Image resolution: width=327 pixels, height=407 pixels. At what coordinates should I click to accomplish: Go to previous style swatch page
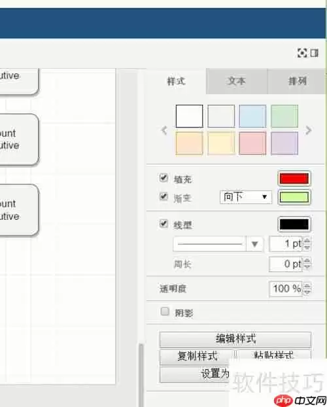point(164,130)
